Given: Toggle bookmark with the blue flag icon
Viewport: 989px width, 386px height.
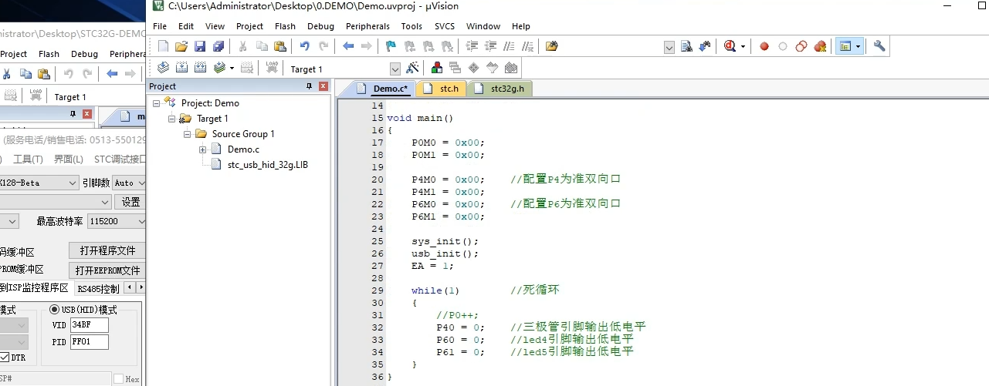Looking at the screenshot, I should point(391,47).
